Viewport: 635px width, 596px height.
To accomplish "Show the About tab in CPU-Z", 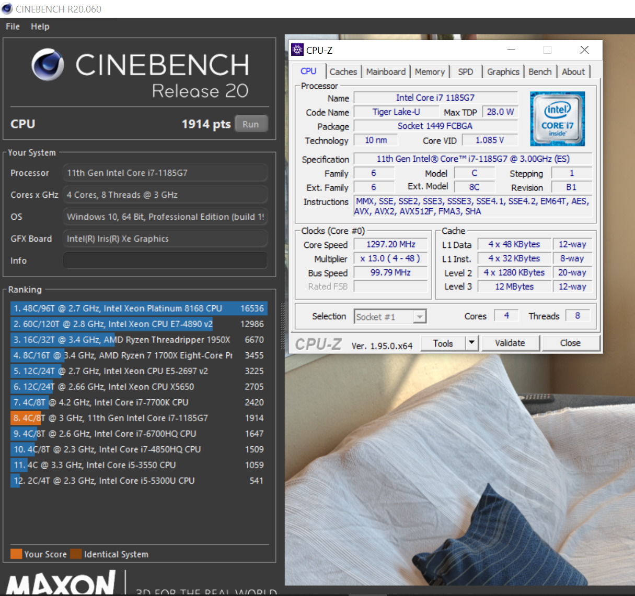I will (x=573, y=72).
